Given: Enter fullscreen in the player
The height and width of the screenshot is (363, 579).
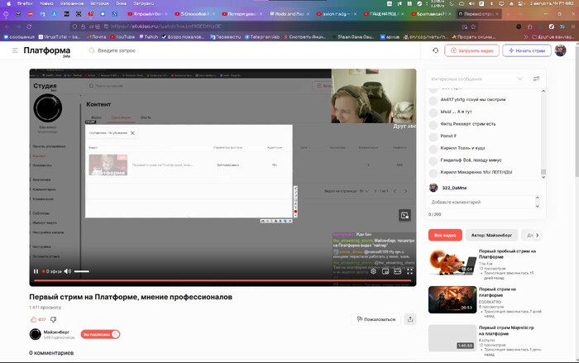Looking at the screenshot, I should coord(410,271).
